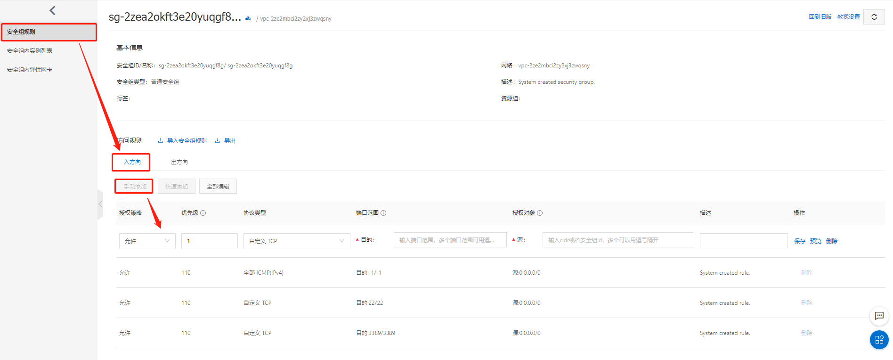This screenshot has width=893, height=360.
Task: Click the 全部编辑 button
Action: coord(218,187)
